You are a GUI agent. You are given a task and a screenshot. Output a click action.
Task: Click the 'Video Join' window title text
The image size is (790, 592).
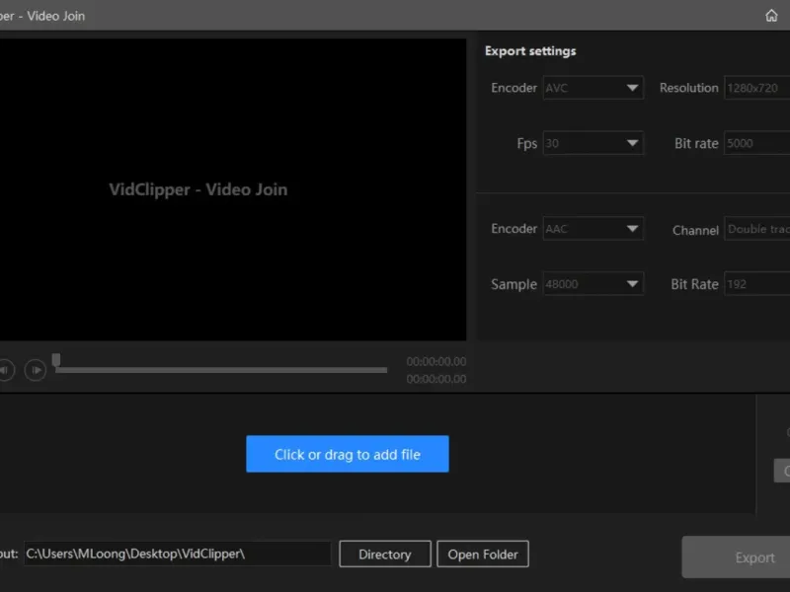click(x=56, y=16)
